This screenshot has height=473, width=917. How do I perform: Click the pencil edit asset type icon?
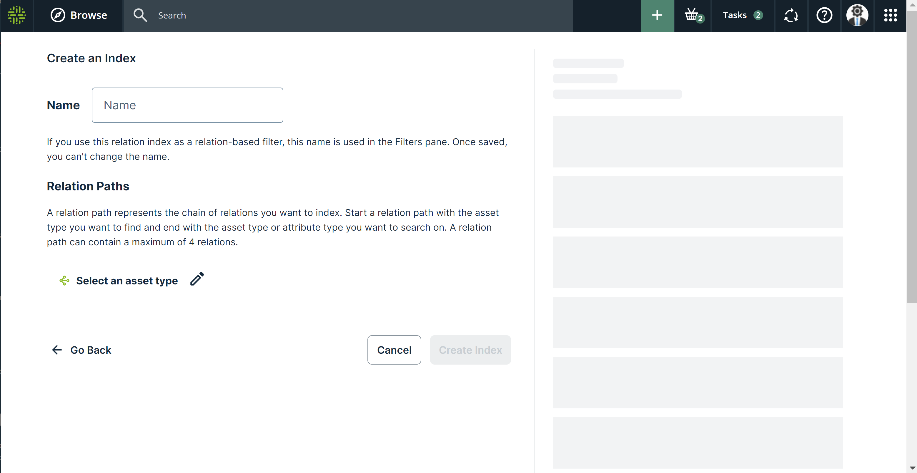coord(197,279)
